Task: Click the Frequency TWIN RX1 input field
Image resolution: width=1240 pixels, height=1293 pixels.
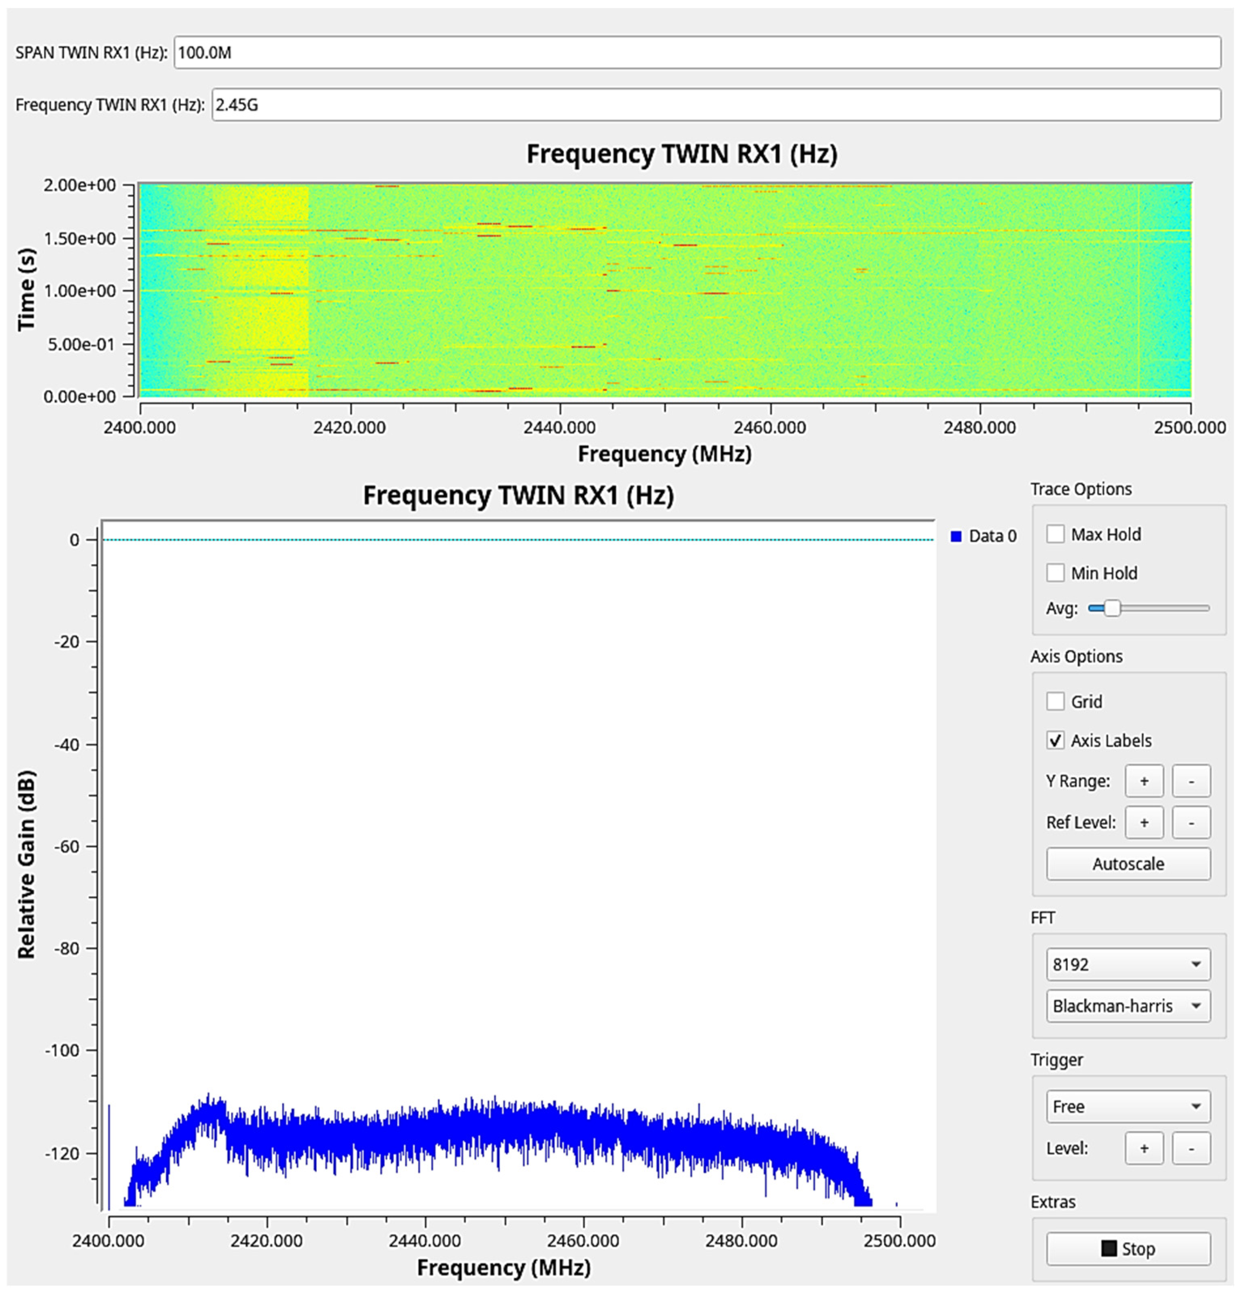Action: click(715, 105)
